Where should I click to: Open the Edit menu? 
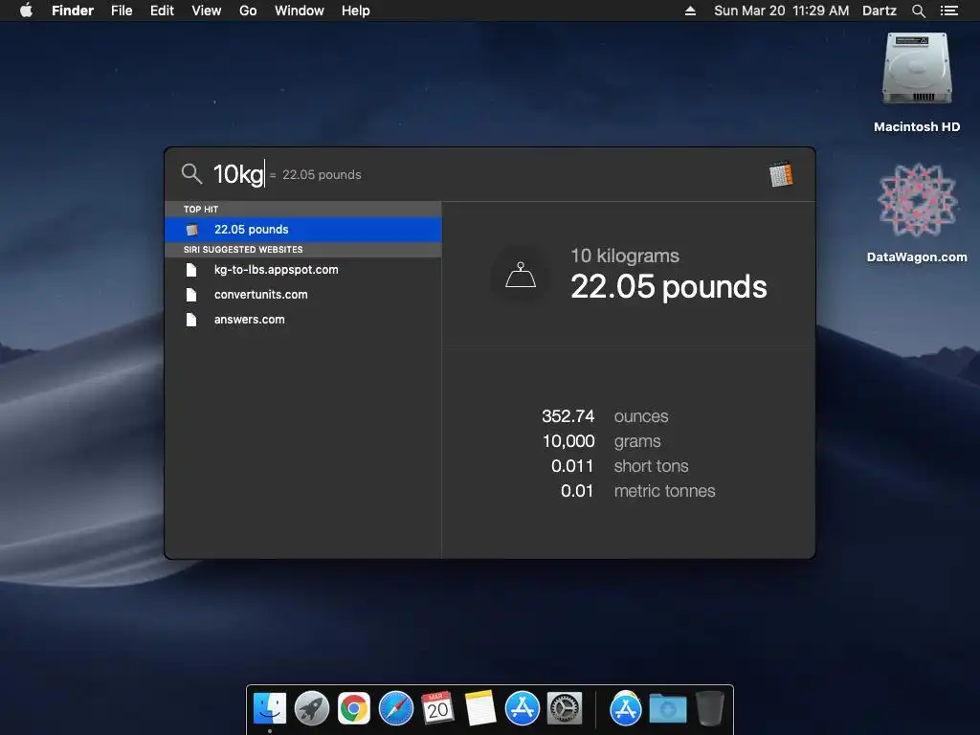pos(162,11)
